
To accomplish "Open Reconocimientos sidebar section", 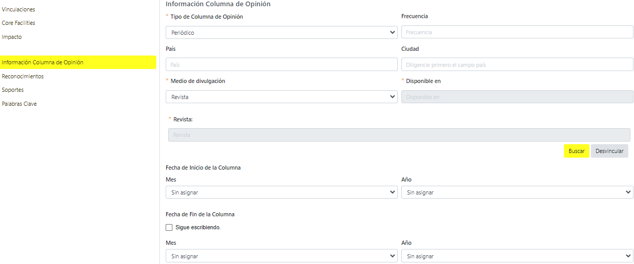I will tap(22, 76).
